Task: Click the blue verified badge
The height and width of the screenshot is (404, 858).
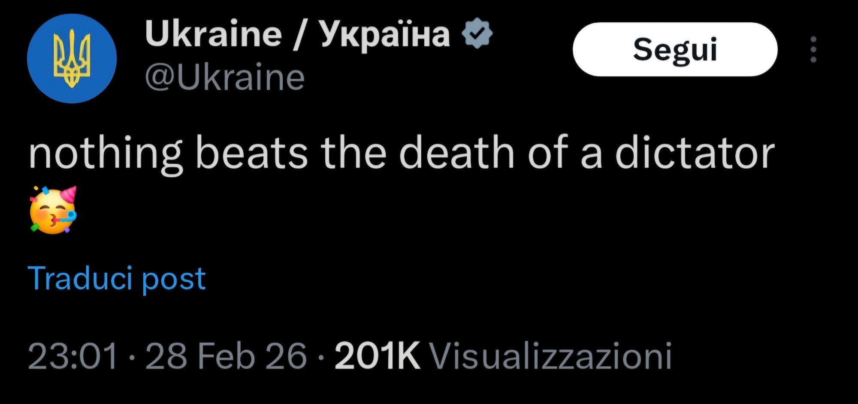Action: click(x=477, y=33)
